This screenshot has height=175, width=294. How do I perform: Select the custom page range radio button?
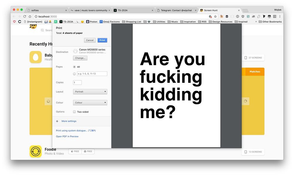[74, 74]
